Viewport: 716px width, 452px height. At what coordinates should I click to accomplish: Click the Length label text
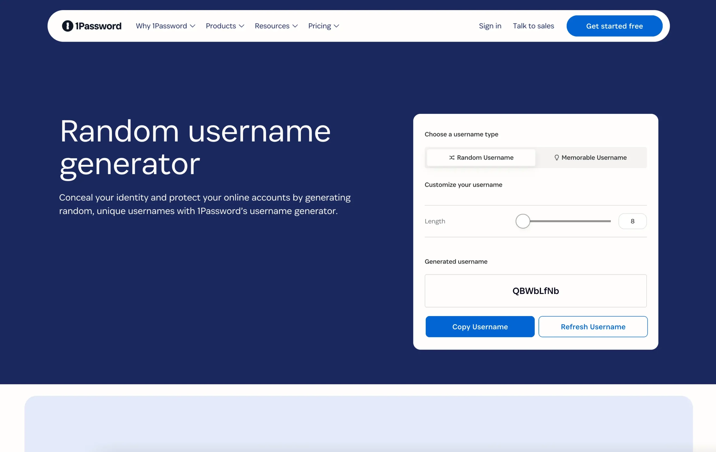435,221
